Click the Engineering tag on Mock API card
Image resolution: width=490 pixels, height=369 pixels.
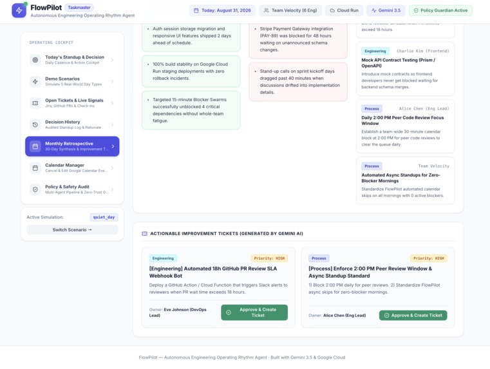coord(375,51)
